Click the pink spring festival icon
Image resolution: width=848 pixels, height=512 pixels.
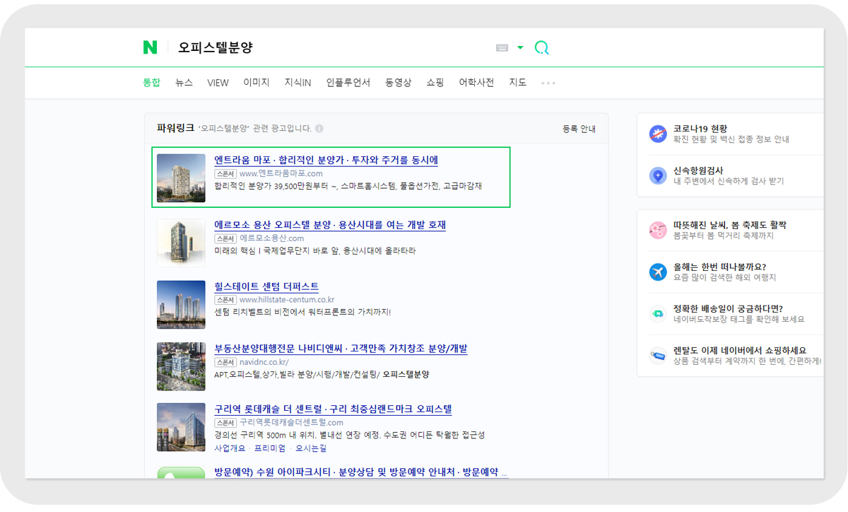pos(658,230)
